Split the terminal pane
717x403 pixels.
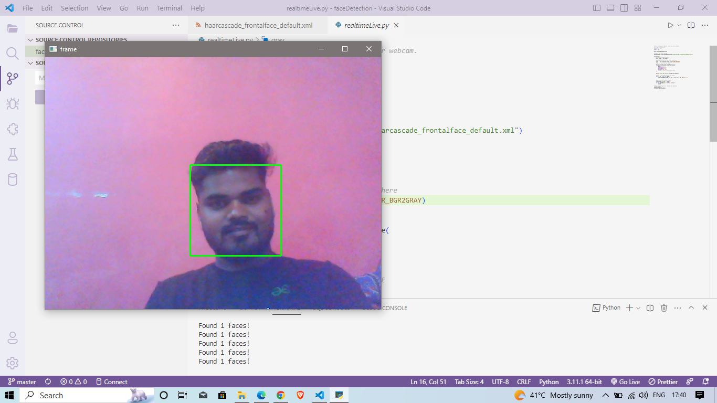pyautogui.click(x=650, y=307)
